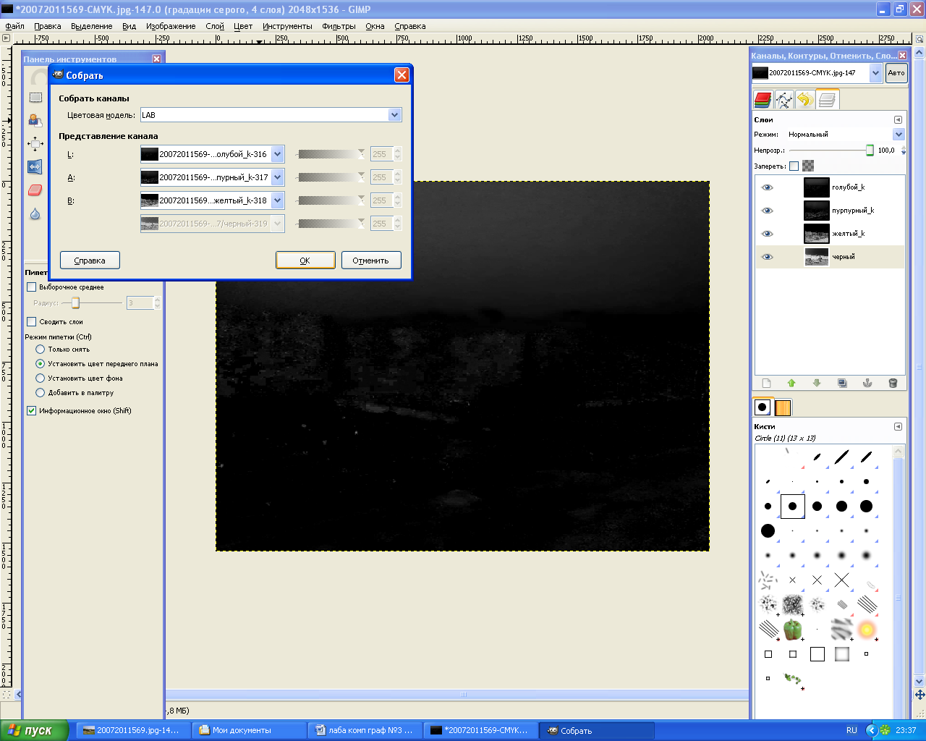Choose Добавить в палитру radio option
Screen dimensions: 926x741
pyautogui.click(x=41, y=393)
